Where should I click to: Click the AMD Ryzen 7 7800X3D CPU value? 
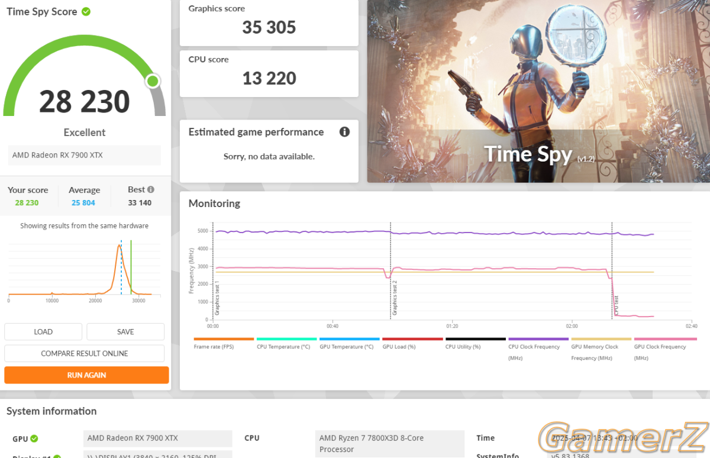coord(390,444)
